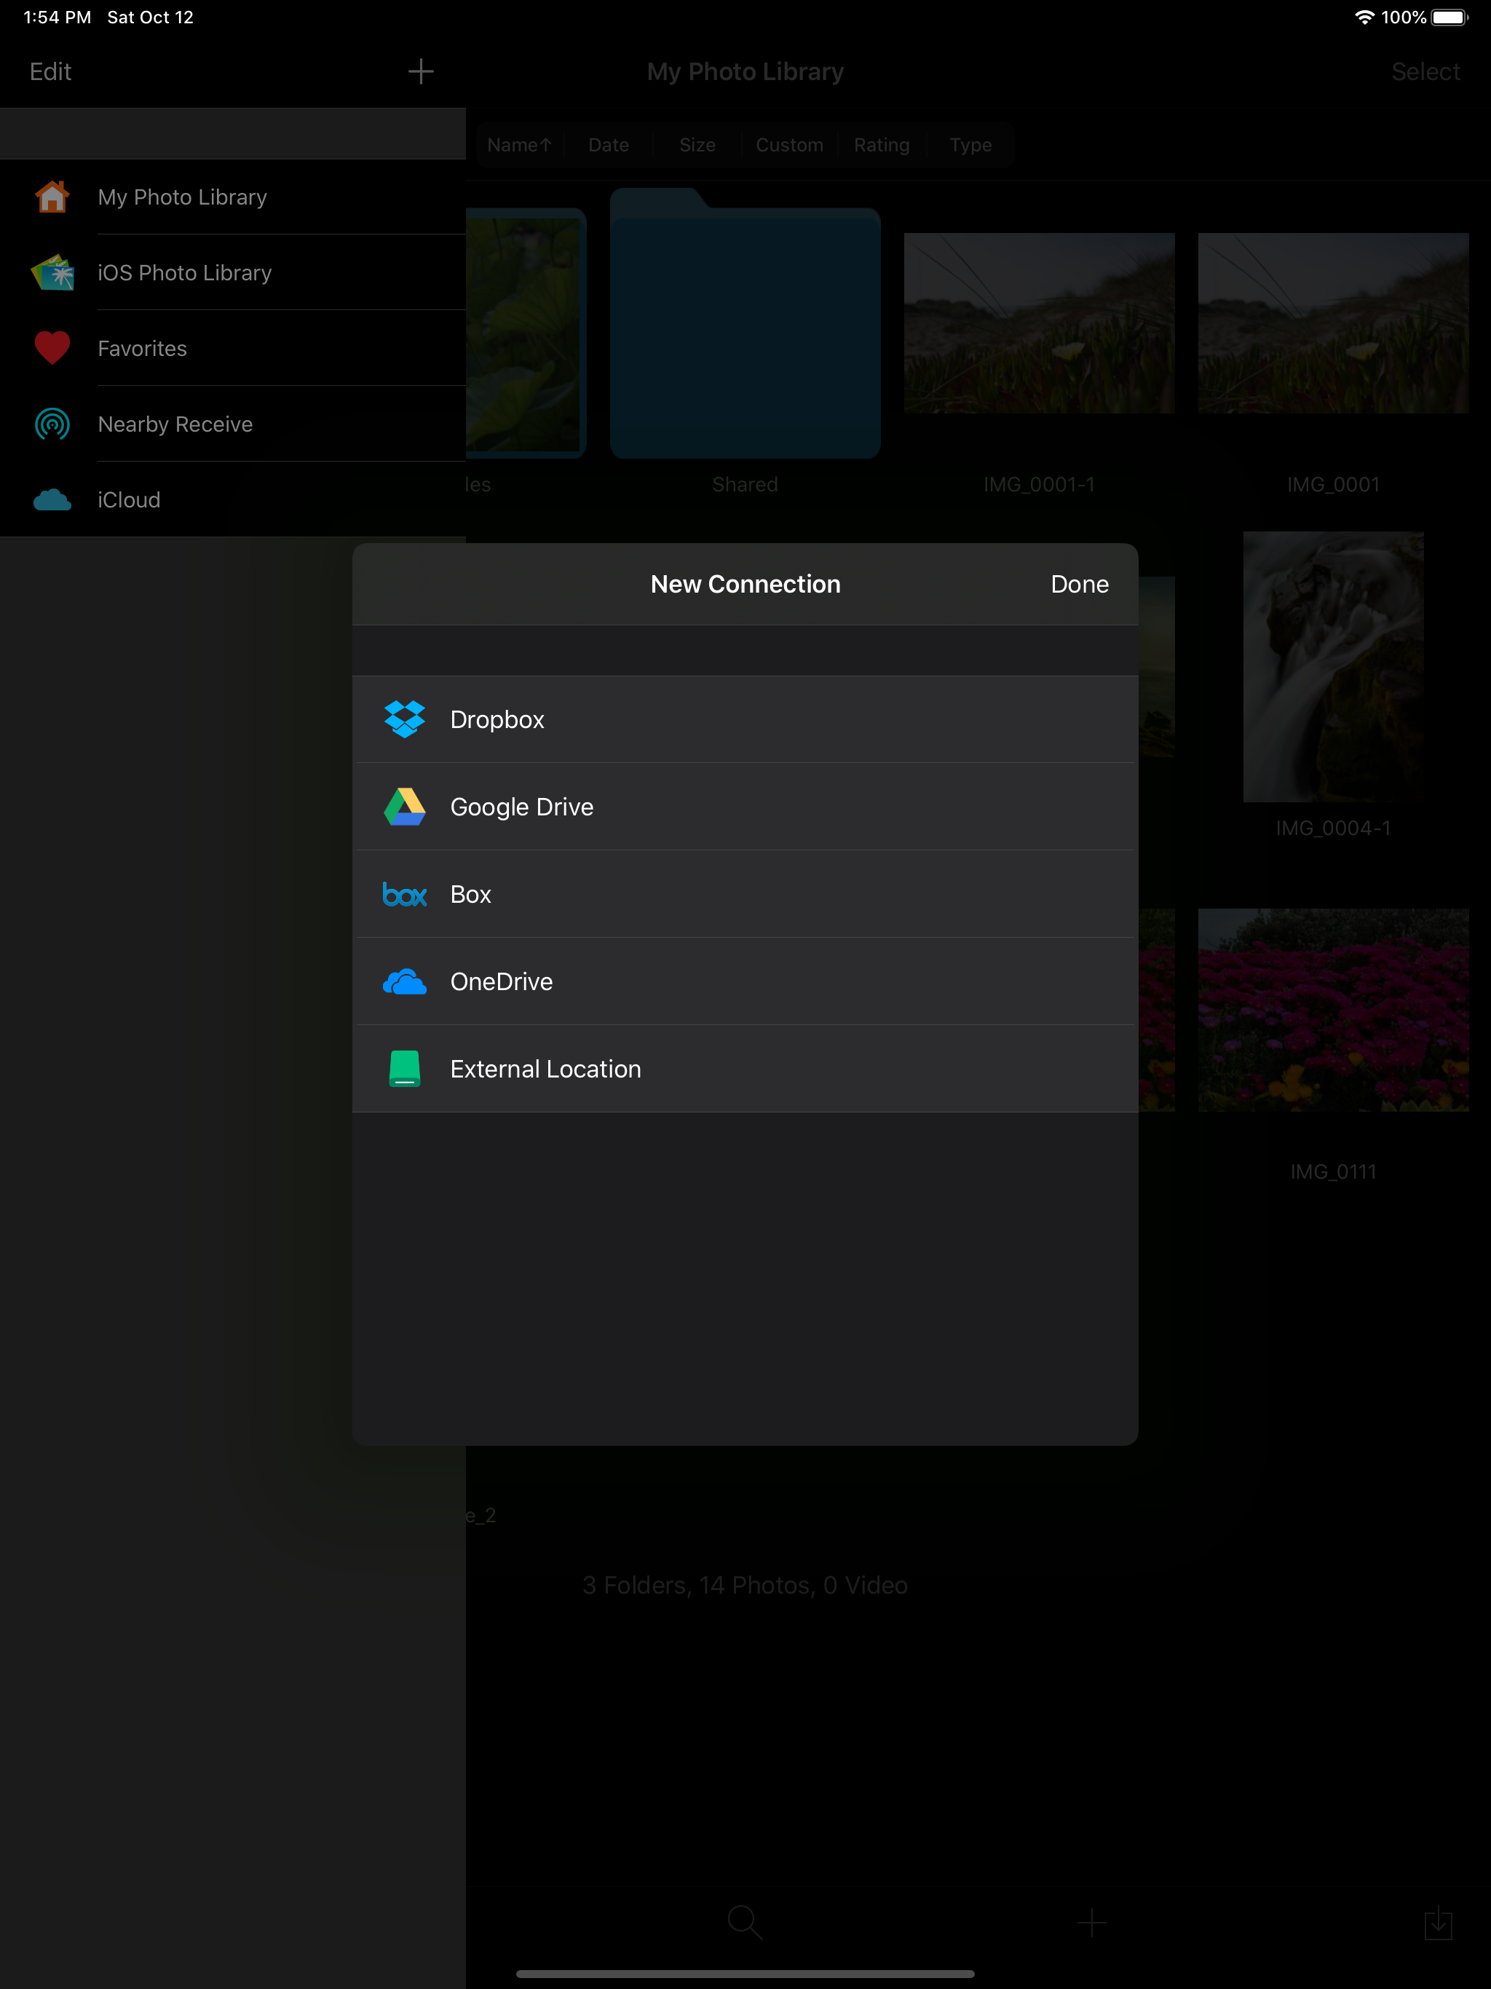Switch sorting to Date

[x=608, y=145]
